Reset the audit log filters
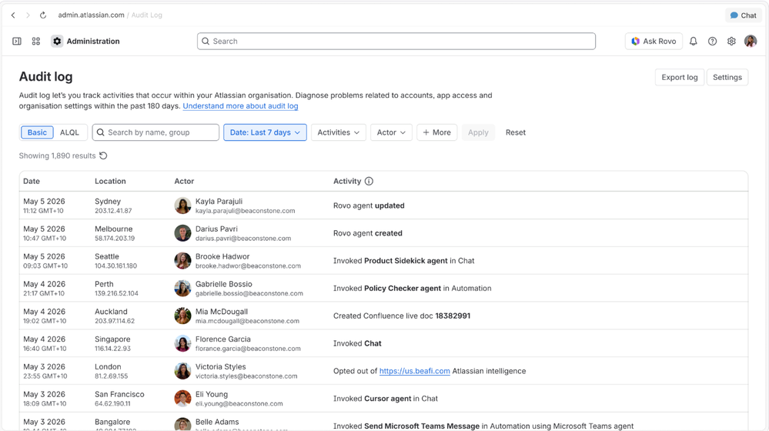The image size is (769, 431). (x=516, y=132)
